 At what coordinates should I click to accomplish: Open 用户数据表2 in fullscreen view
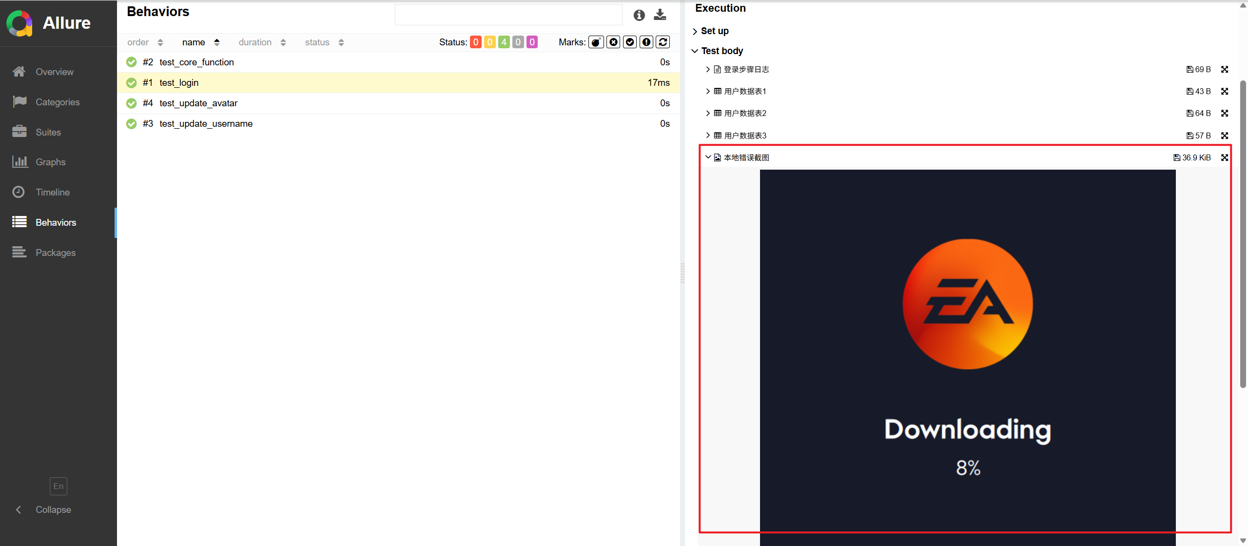point(1225,113)
